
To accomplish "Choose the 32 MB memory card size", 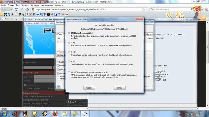I will [69, 52].
